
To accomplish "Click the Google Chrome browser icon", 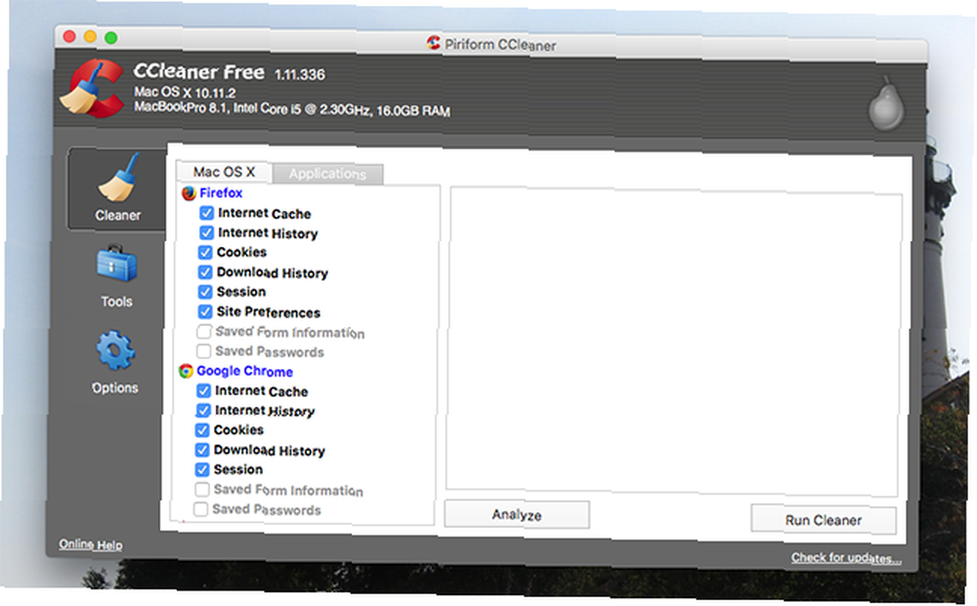I will click(x=186, y=372).
